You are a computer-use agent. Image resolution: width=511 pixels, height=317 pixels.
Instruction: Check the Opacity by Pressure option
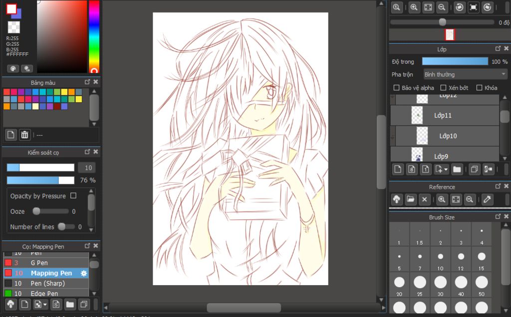coord(73,196)
